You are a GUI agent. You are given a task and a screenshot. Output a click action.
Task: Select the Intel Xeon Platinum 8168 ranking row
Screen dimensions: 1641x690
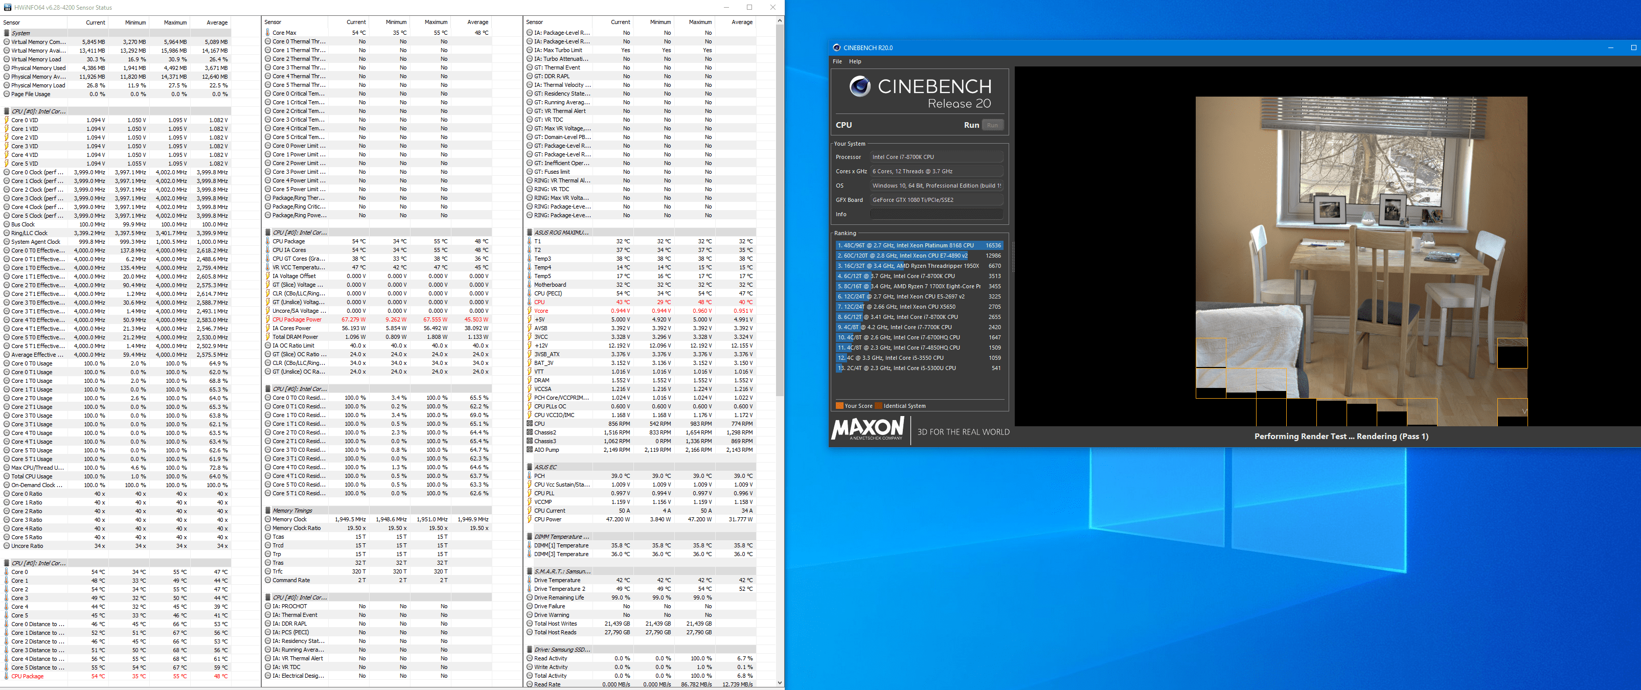tap(919, 245)
